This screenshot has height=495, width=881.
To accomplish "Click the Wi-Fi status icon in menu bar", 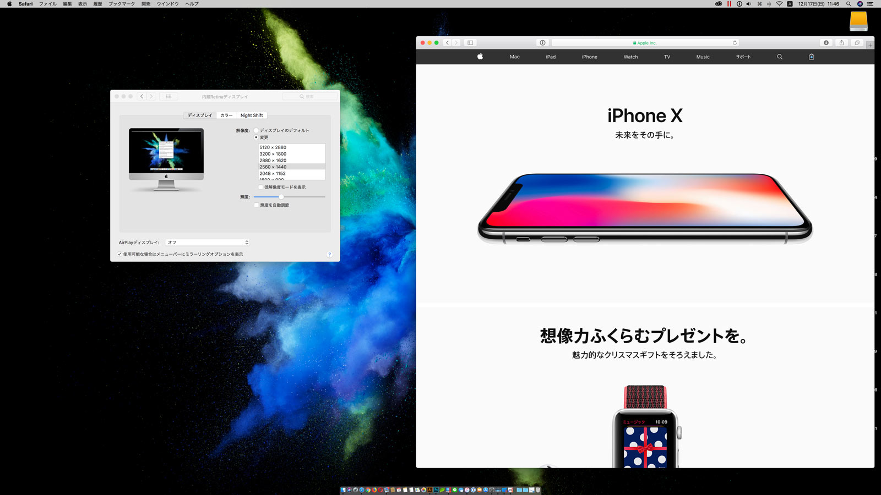I will click(779, 4).
